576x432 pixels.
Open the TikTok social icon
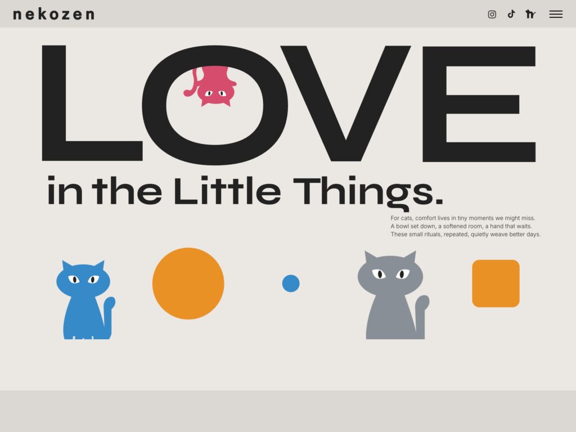tap(511, 14)
